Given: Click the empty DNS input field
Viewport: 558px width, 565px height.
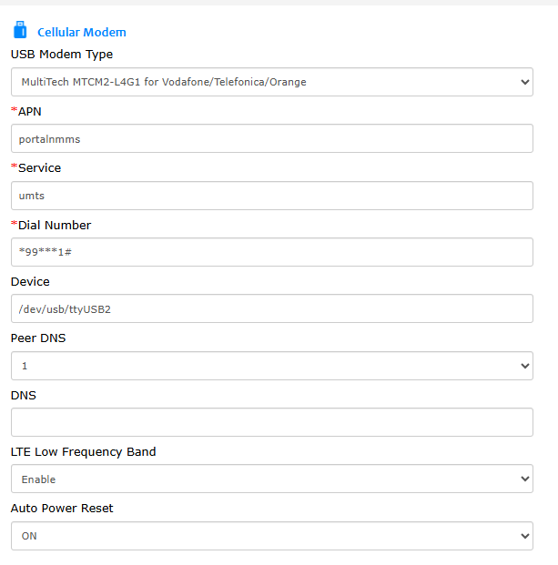Looking at the screenshot, I should [x=272, y=422].
